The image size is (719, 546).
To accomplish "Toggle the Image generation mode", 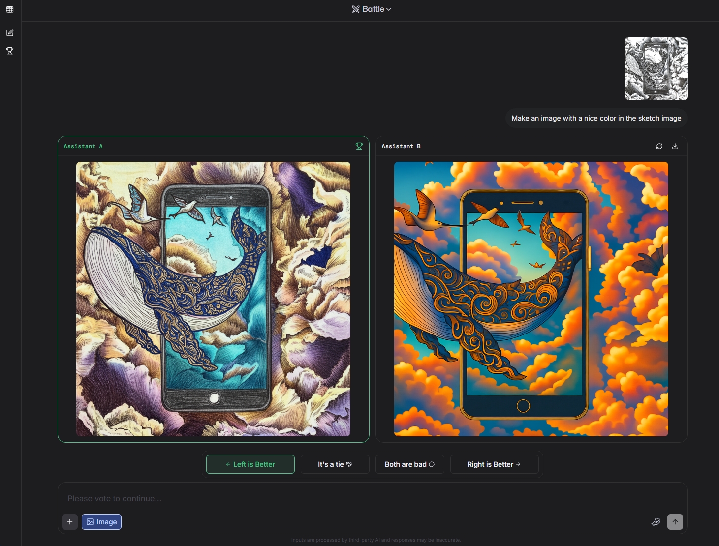I will pos(102,522).
